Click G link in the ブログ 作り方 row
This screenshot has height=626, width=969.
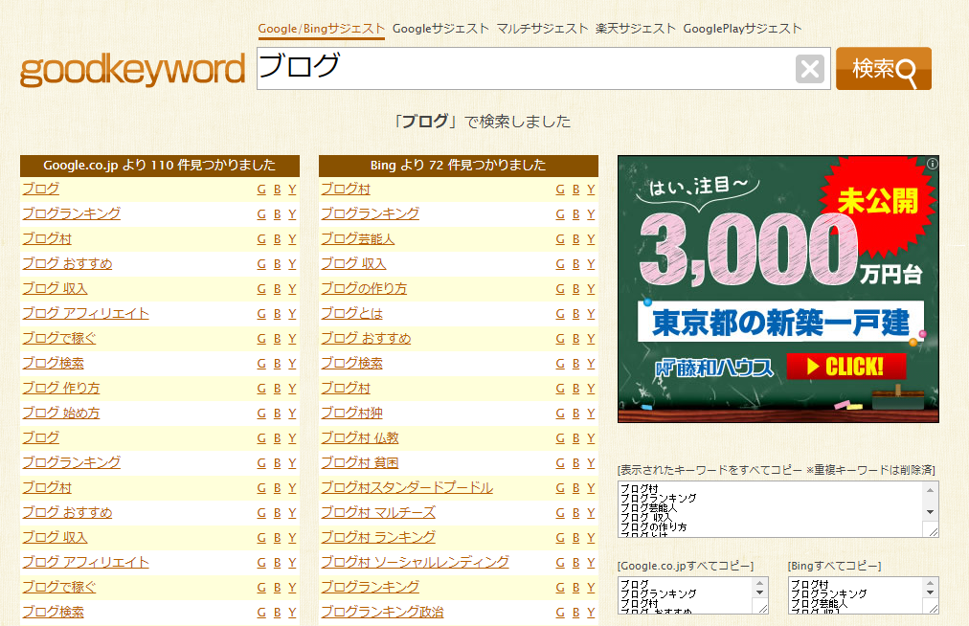click(261, 389)
